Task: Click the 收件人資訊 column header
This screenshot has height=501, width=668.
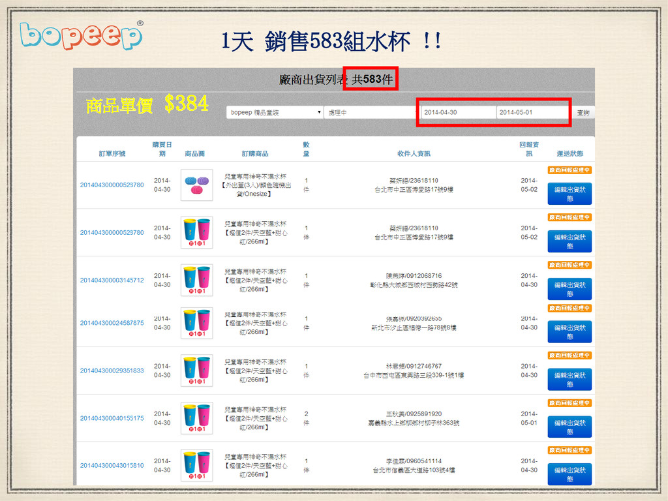Action: 414,153
